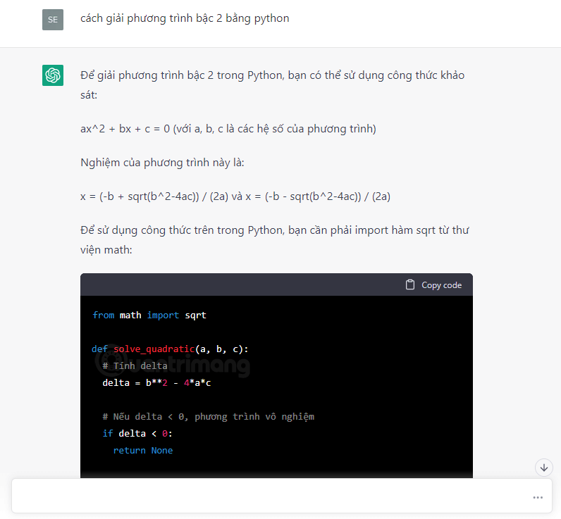Click the comment "# Tính delta"
The width and height of the screenshot is (561, 519).
pyautogui.click(x=135, y=366)
